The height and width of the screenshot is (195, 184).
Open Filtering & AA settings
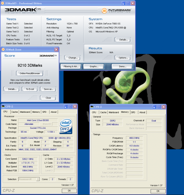(x=71, y=66)
